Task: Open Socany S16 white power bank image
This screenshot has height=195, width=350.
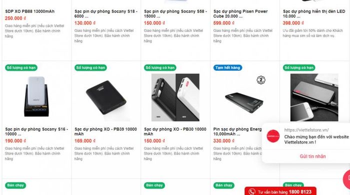Action: tap(36, 97)
